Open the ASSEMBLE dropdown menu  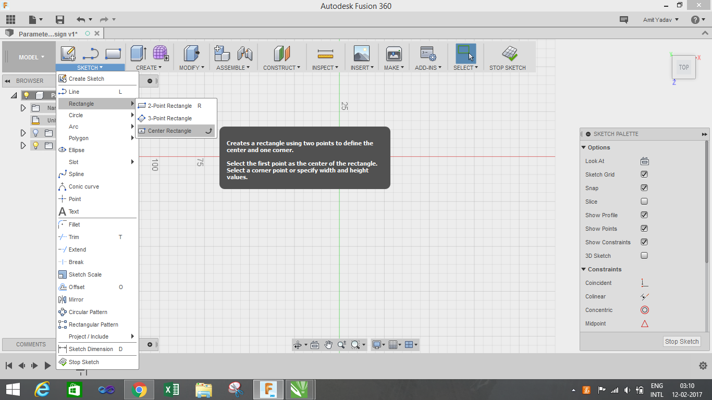click(x=233, y=68)
